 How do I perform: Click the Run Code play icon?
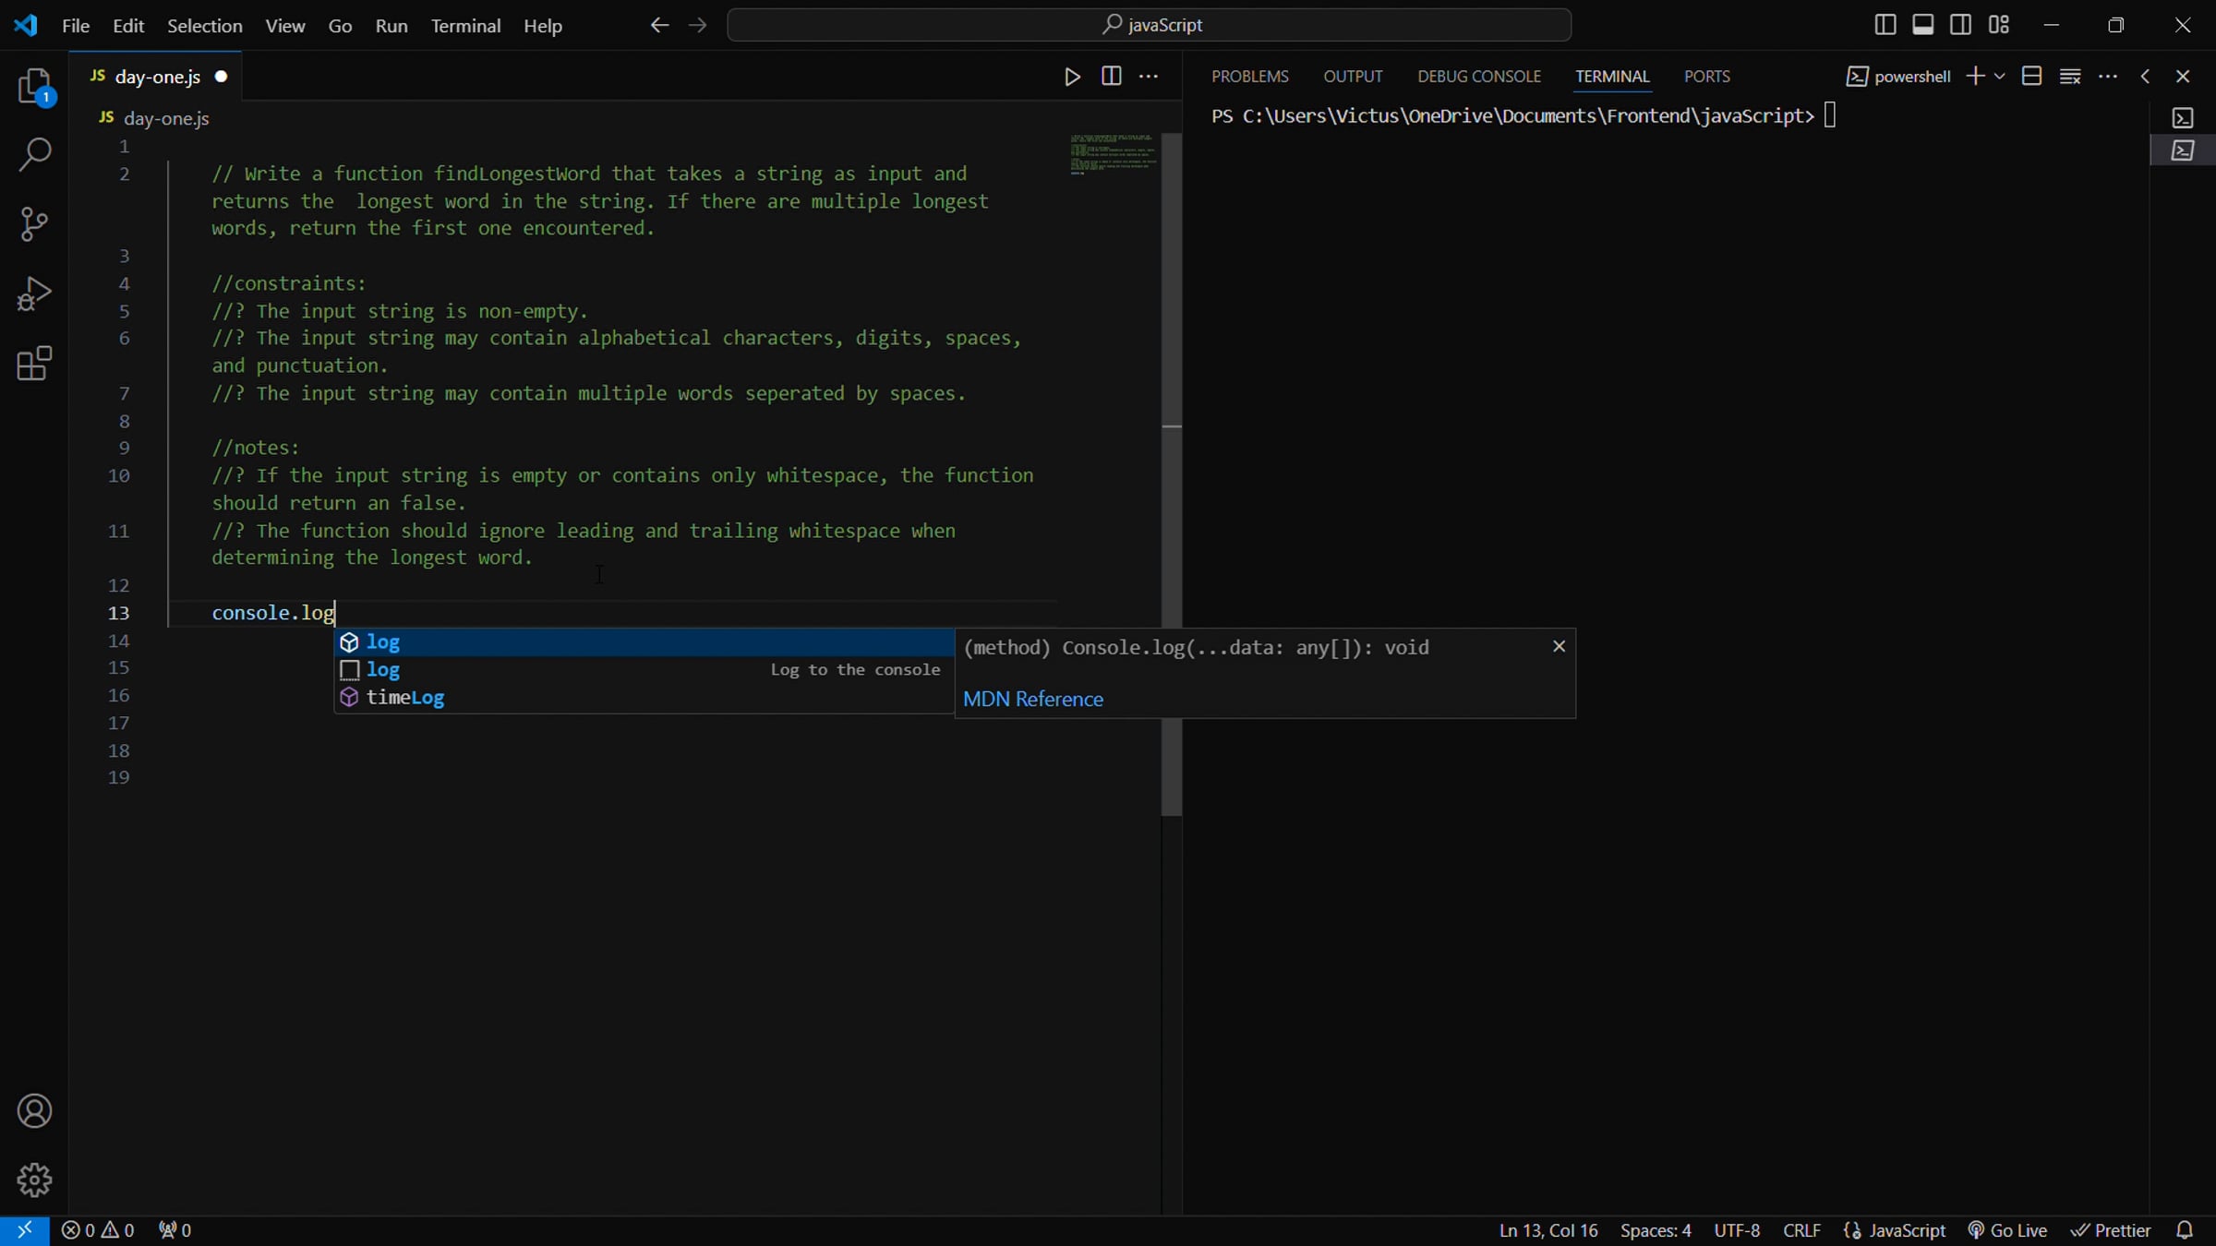(1072, 77)
